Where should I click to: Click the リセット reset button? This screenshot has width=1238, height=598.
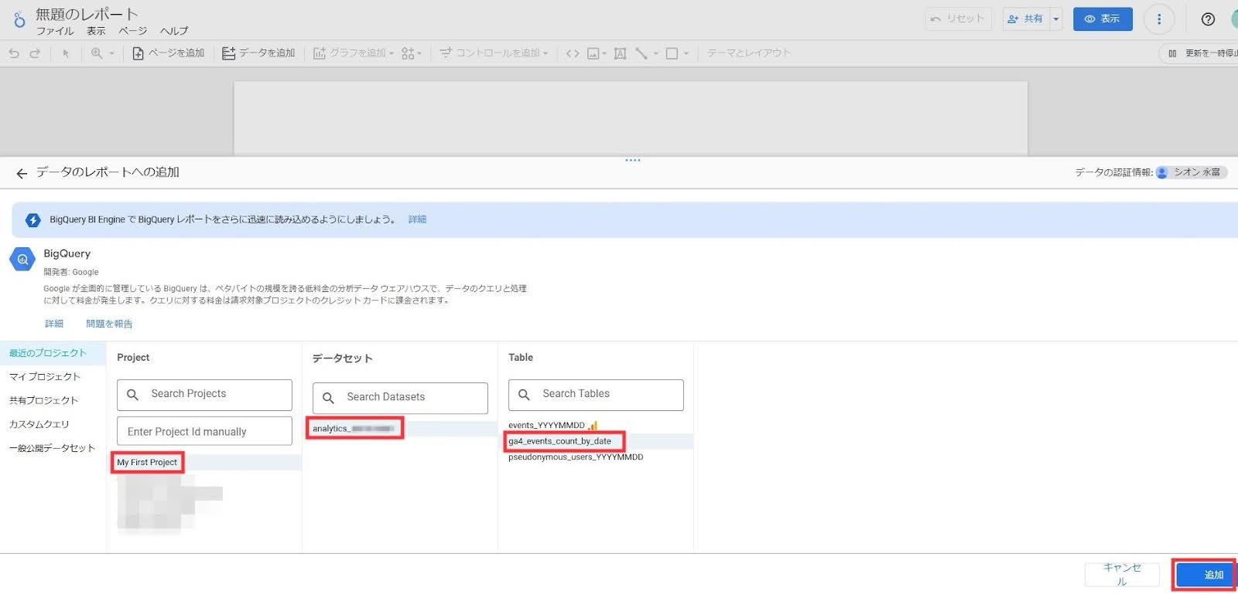958,19
